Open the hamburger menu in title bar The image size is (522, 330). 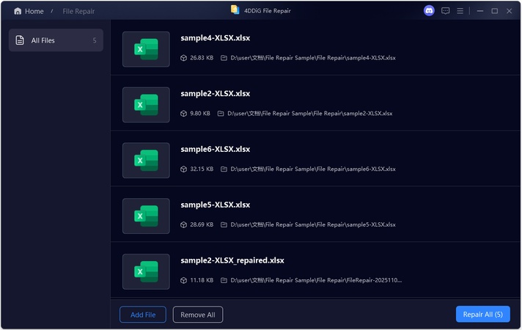tap(460, 11)
